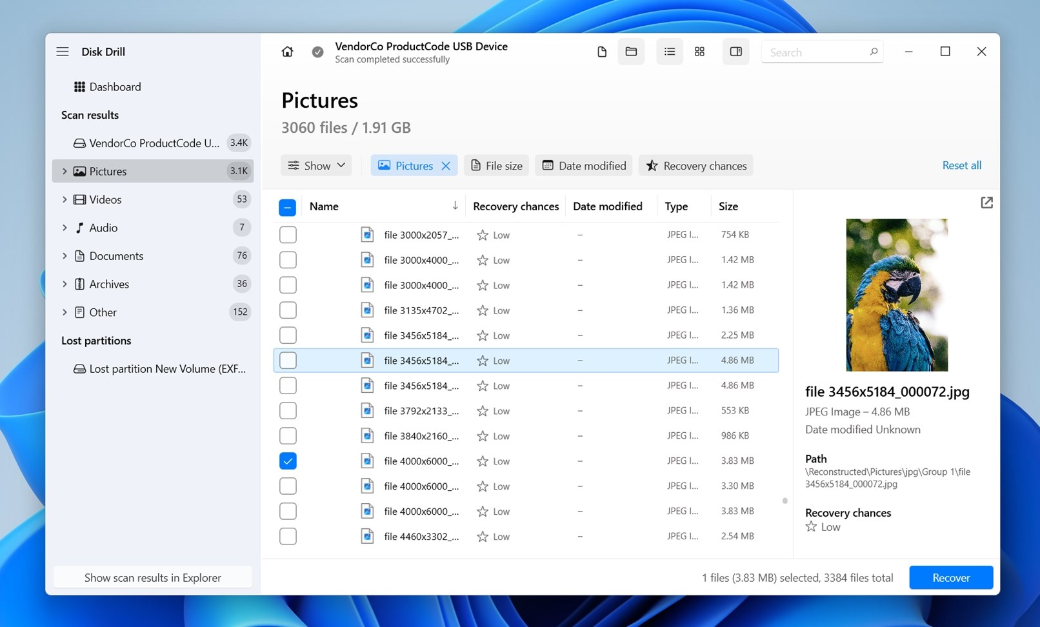Switch to folder view icon in toolbar
1040x627 pixels.
(x=631, y=52)
